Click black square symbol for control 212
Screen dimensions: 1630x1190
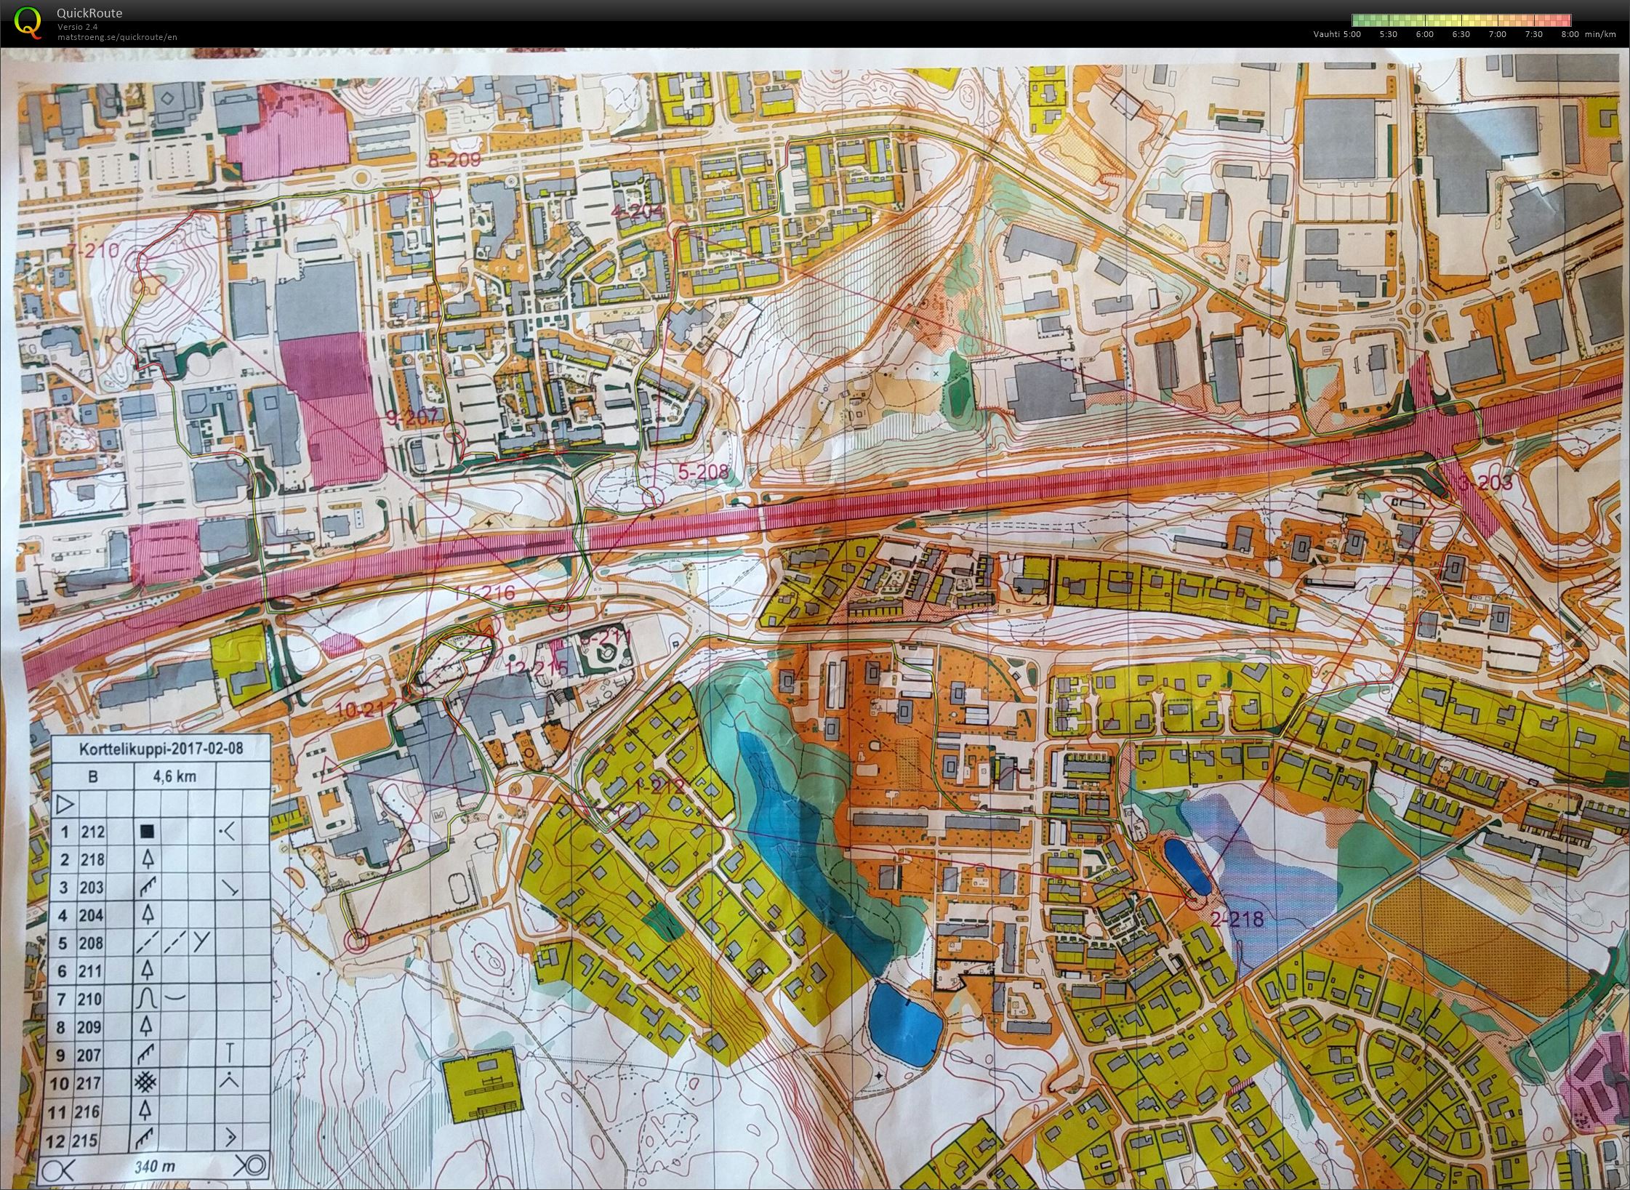[148, 832]
